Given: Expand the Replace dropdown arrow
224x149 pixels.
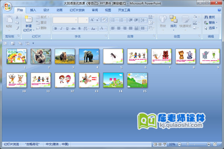Looking at the screenshot, I should pos(217,22).
